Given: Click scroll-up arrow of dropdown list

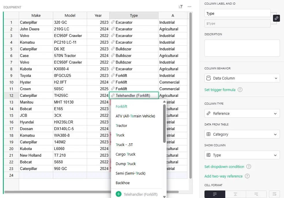Looking at the screenshot, I should [x=164, y=102].
